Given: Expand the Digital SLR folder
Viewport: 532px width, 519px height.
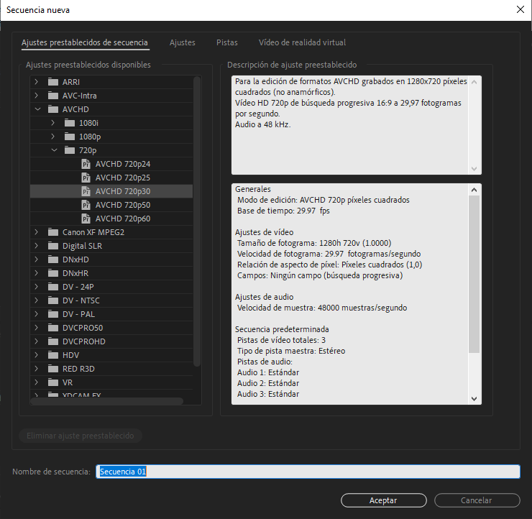Looking at the screenshot, I should (37, 246).
